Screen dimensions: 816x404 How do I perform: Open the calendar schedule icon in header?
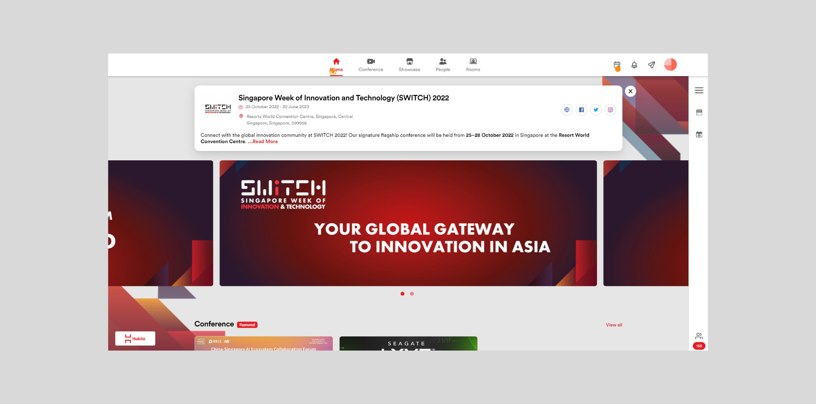pyautogui.click(x=617, y=65)
